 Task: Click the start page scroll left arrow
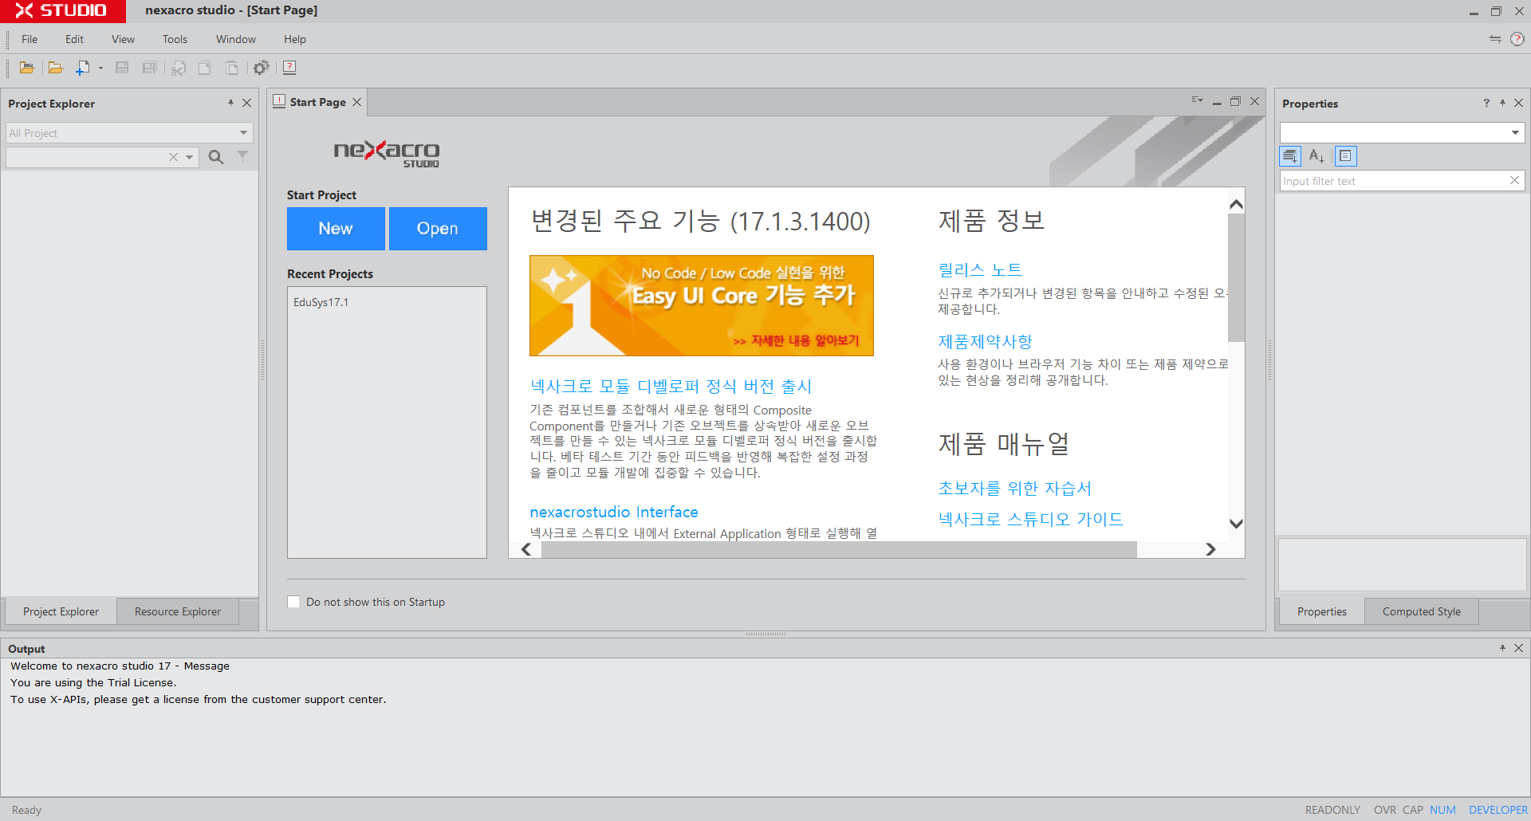pyautogui.click(x=526, y=549)
